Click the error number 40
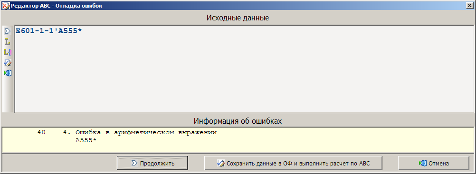Screen dimensions: 476x174 pos(42,132)
